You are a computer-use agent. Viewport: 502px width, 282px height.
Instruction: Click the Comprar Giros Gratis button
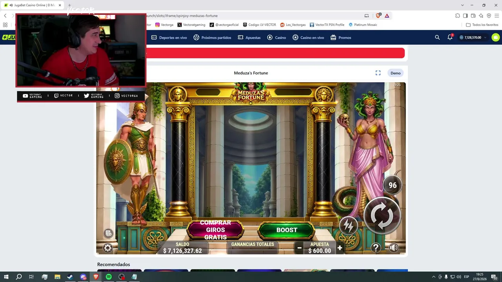point(215,230)
